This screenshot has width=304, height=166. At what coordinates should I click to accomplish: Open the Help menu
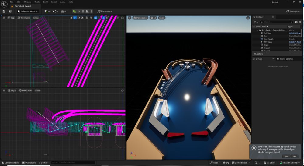[x=71, y=2]
